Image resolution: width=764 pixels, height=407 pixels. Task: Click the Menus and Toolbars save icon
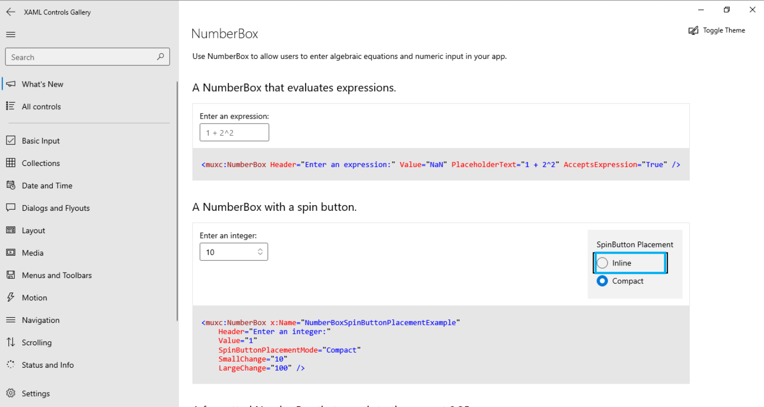(10, 275)
